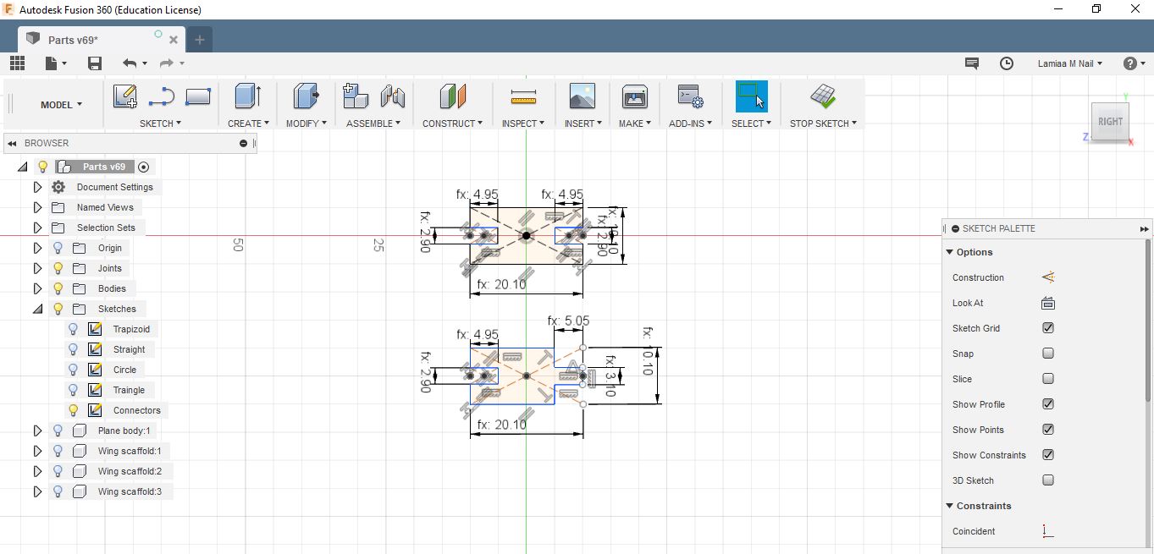Collapse the Options section in Sketch Palette
The height and width of the screenshot is (554, 1154).
[949, 252]
